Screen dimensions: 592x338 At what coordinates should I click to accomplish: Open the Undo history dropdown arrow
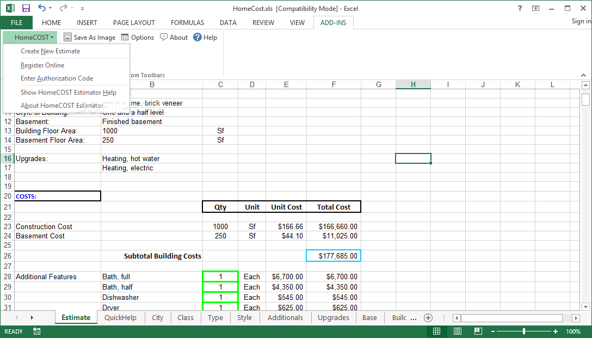pos(50,8)
